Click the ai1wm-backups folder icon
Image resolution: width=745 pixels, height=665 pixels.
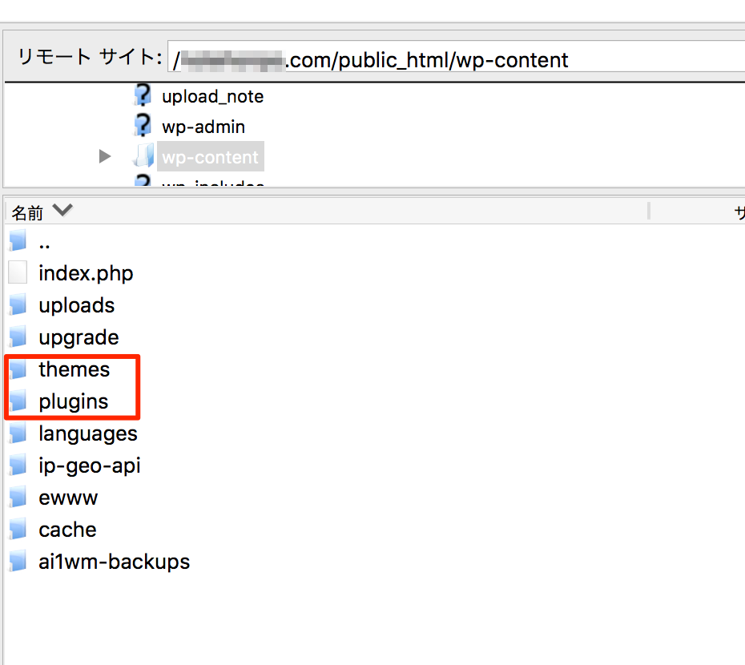[x=18, y=562]
